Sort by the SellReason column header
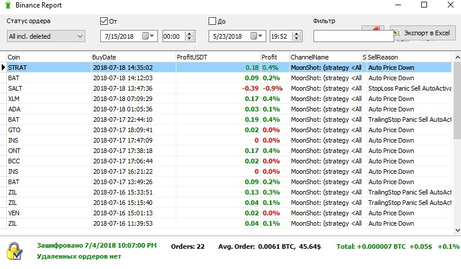The image size is (461, 269). click(409, 57)
